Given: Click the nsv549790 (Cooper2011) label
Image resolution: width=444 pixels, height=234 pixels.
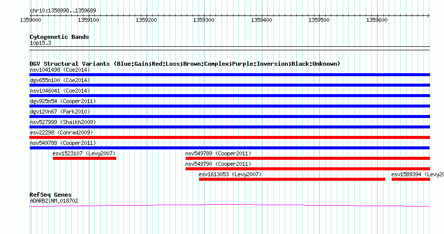Looking at the screenshot, I should [x=218, y=164].
